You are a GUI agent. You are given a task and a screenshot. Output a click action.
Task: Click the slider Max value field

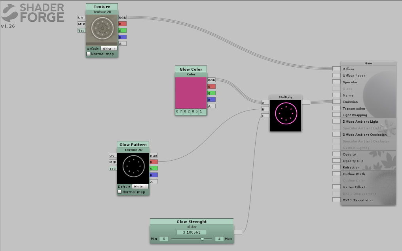(219, 239)
